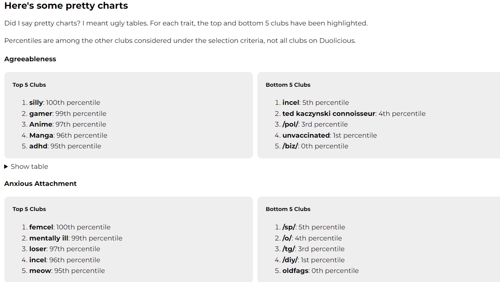Click the Agreeableness section heading

click(30, 59)
